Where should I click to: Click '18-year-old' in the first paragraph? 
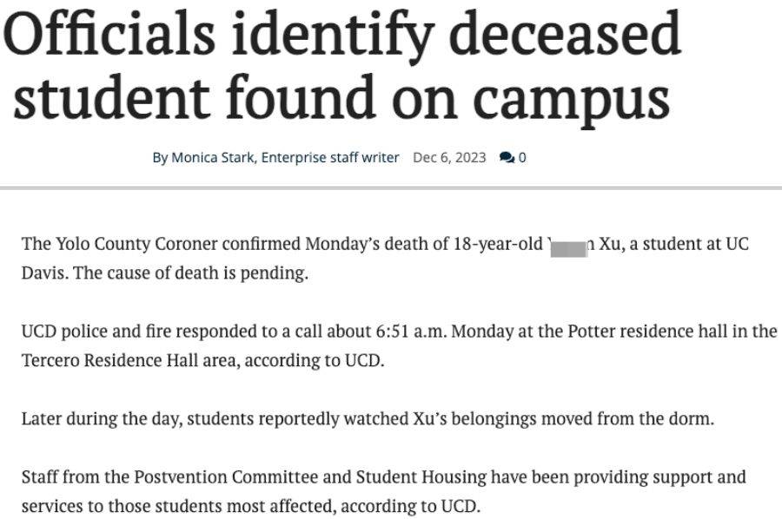pyautogui.click(x=498, y=244)
